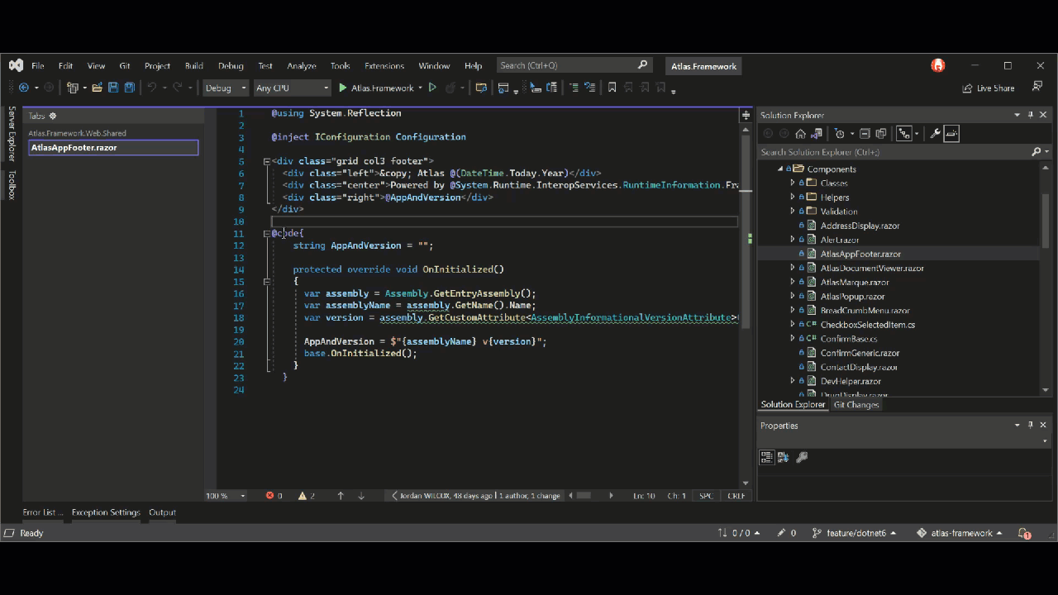Open the Solution Explorer properties wrench icon

[x=935, y=134]
